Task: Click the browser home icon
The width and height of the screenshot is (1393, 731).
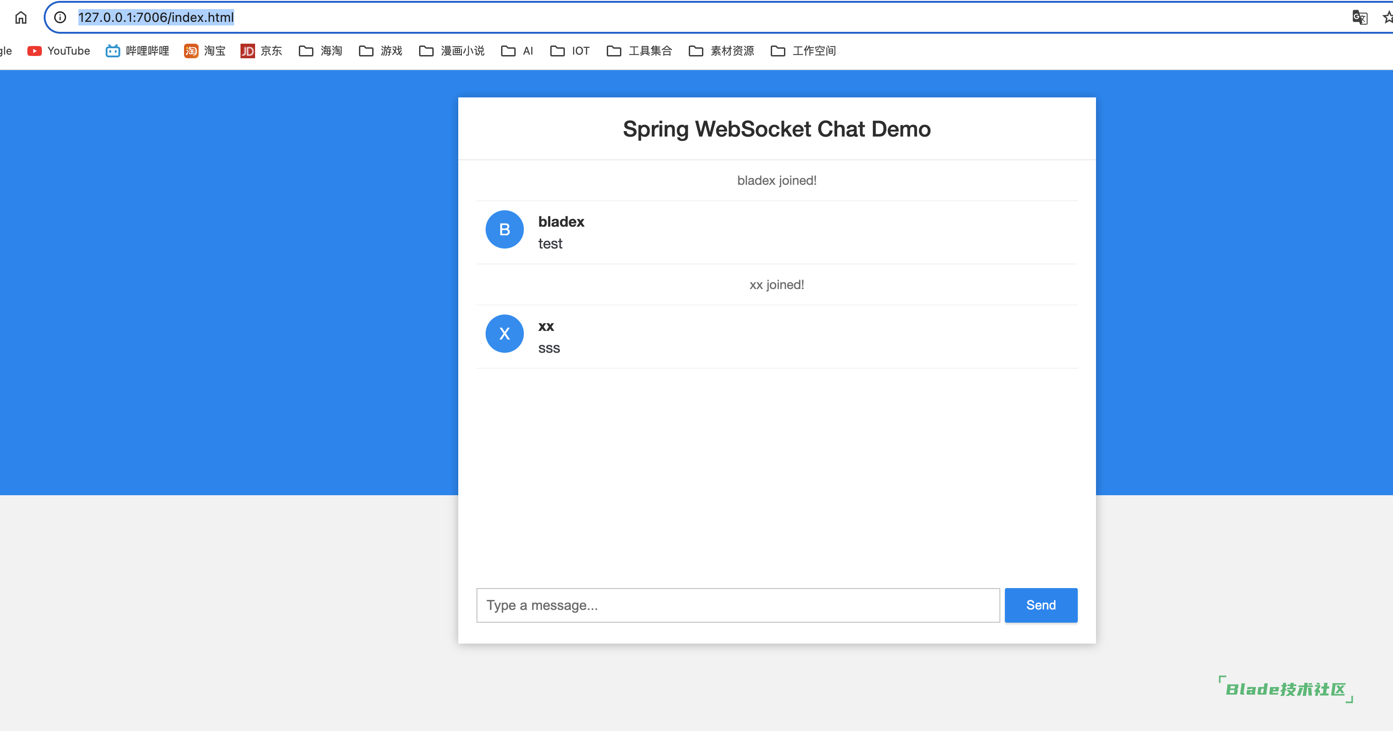Action: coord(20,17)
